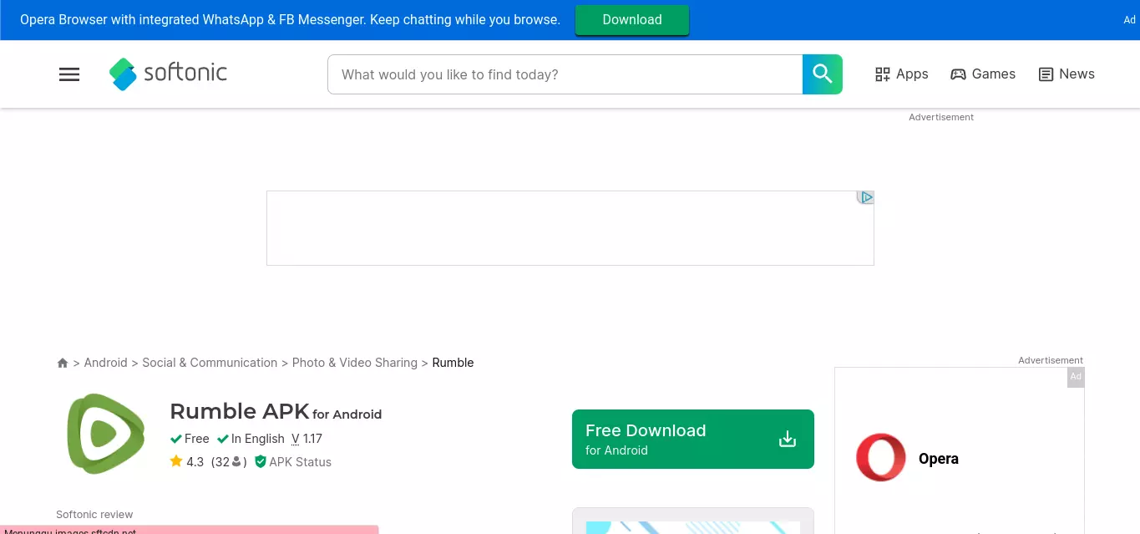Click the center banner advertisement
1140x534 pixels.
coord(570,228)
